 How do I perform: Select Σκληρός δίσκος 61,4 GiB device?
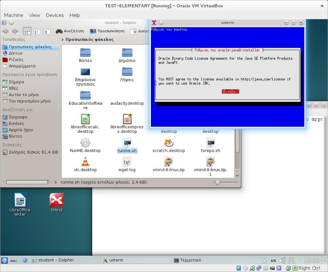coord(30,152)
